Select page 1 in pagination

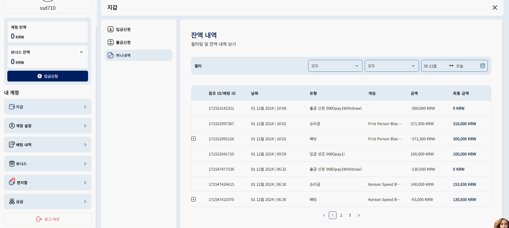[333, 215]
